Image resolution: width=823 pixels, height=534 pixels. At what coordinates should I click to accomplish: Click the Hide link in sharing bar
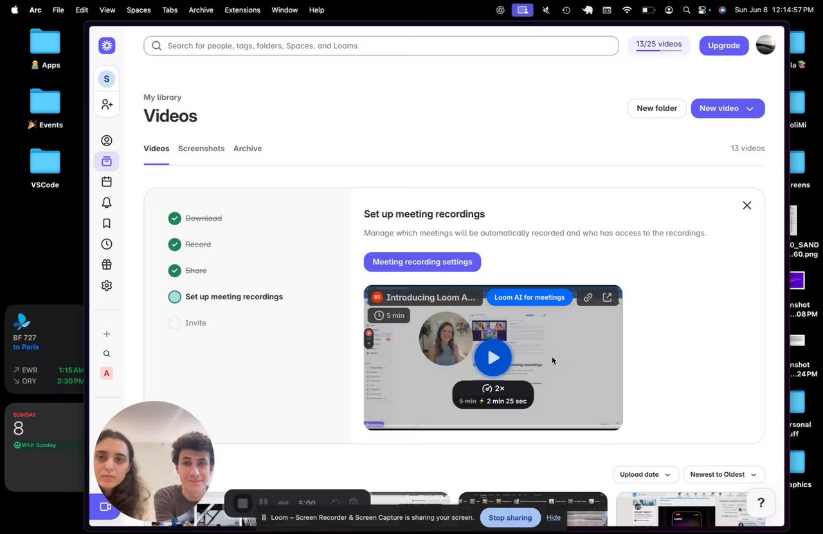[x=554, y=517]
